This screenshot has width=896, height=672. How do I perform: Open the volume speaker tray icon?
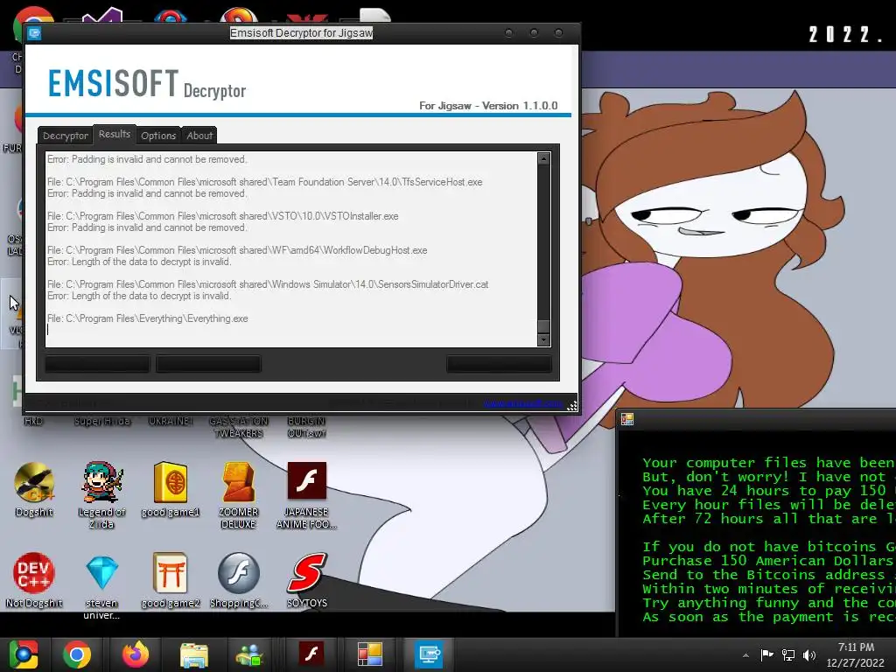click(x=808, y=654)
